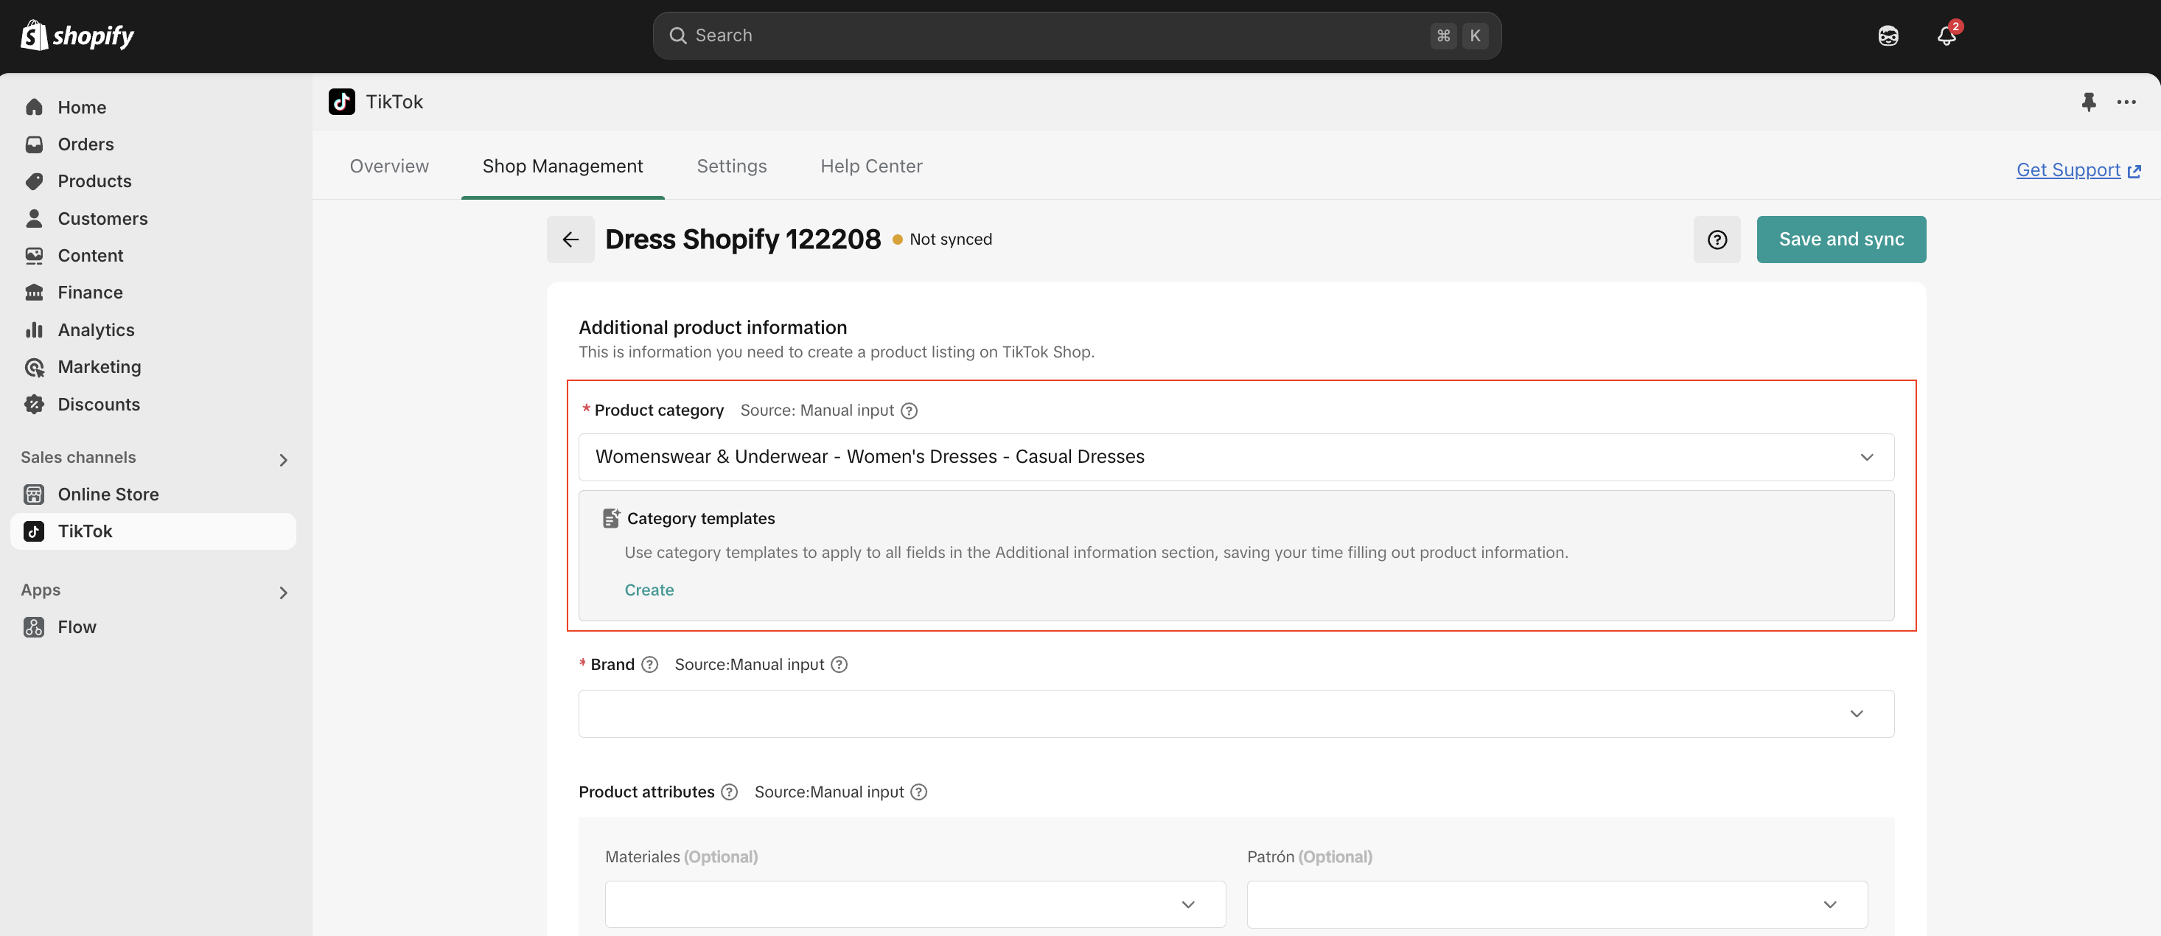The width and height of the screenshot is (2161, 936).
Task: Open the Materiales dropdown
Action: 915,904
